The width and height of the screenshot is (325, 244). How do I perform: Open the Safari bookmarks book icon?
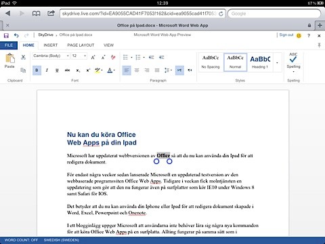pyautogui.click(x=37, y=14)
